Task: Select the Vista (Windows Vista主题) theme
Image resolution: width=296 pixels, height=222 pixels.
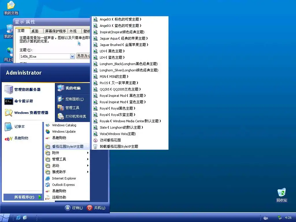Action: [x=130, y=134]
